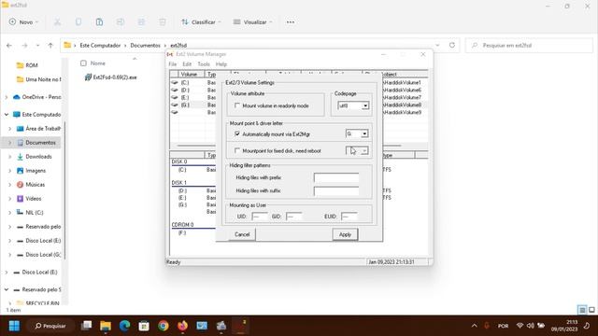Screen dimensions: 598x336
Task: Open the clock and date in taskbar
Action: coord(563,326)
